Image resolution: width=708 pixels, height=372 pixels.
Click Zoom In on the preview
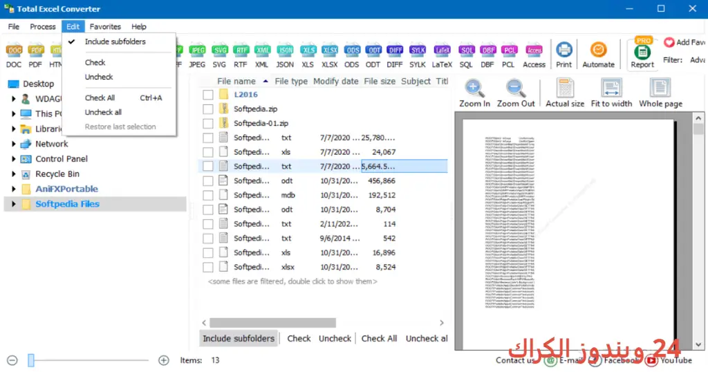click(474, 93)
